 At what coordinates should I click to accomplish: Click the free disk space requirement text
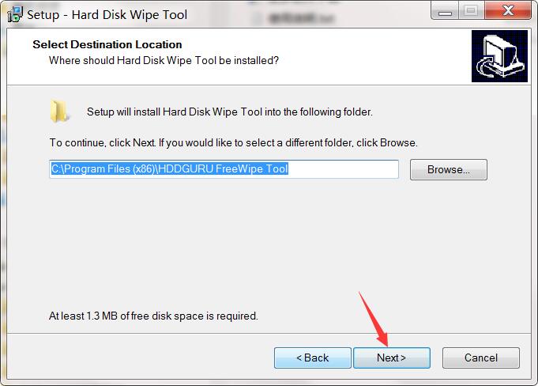(153, 316)
